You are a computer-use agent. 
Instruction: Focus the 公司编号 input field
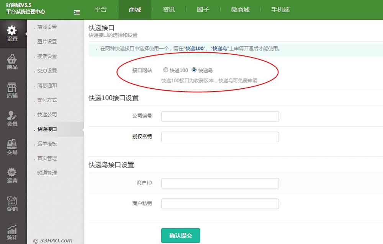pos(220,116)
